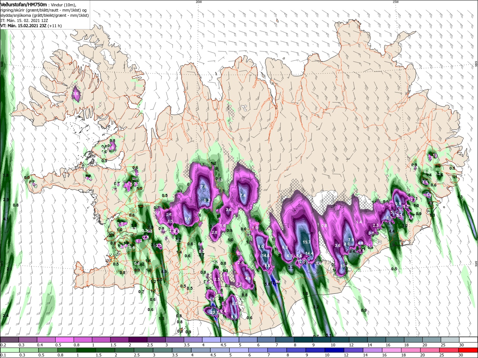Click the 0.2 label of the upper legend

click(x=3, y=345)
